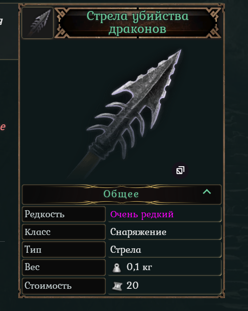Click the title Стрела убийства драконов

click(137, 22)
